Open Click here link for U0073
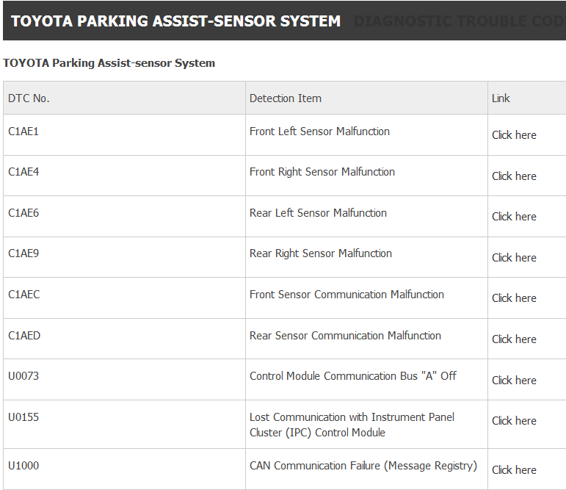The image size is (566, 490). 514,381
